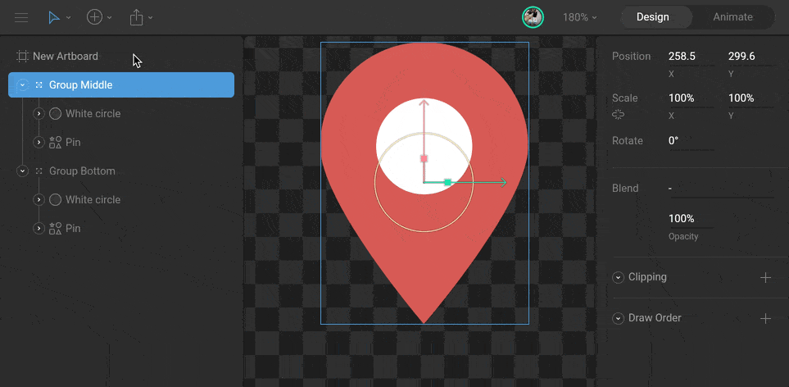Open selection tool dropdown arrow

[x=69, y=17]
